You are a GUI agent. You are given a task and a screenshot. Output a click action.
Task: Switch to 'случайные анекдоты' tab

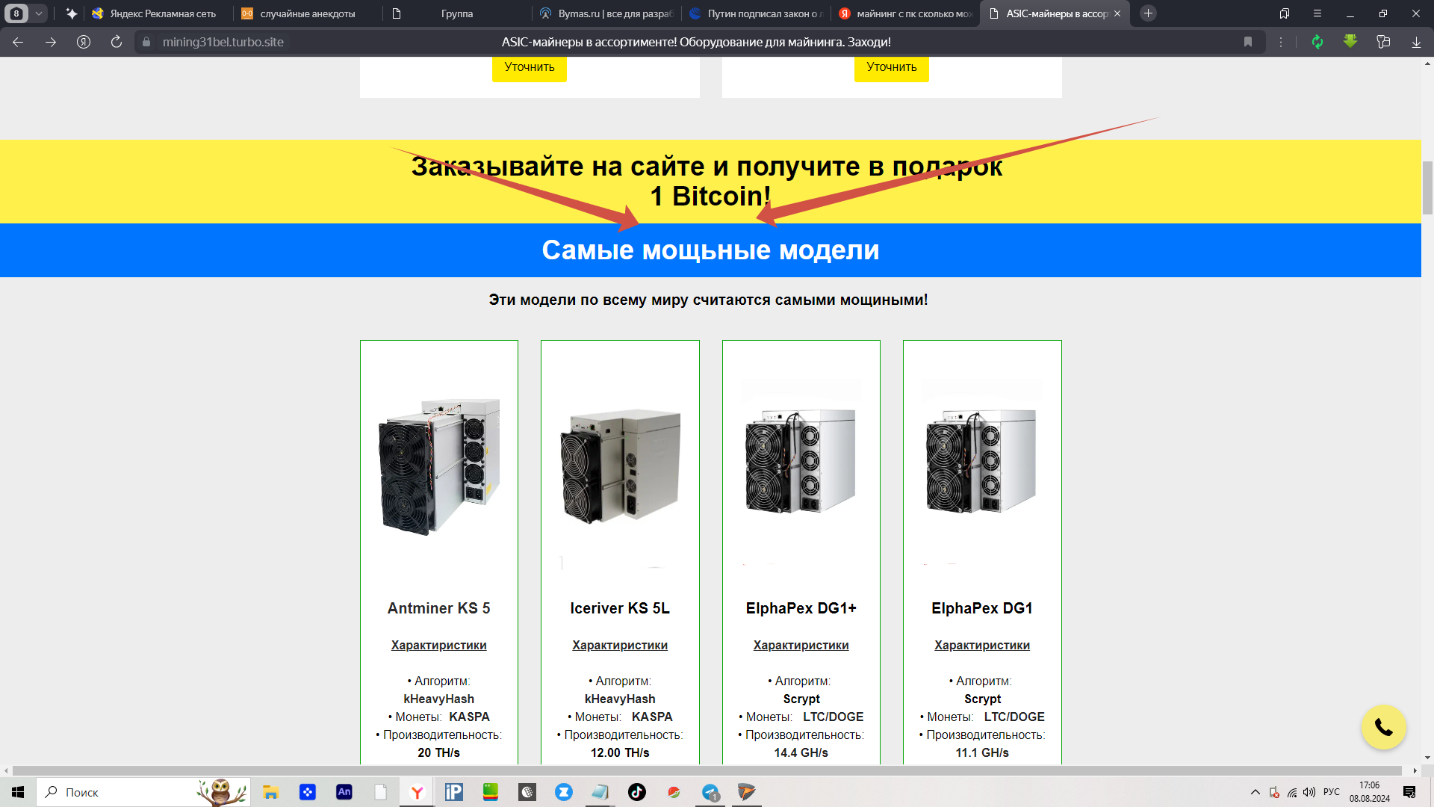click(308, 13)
